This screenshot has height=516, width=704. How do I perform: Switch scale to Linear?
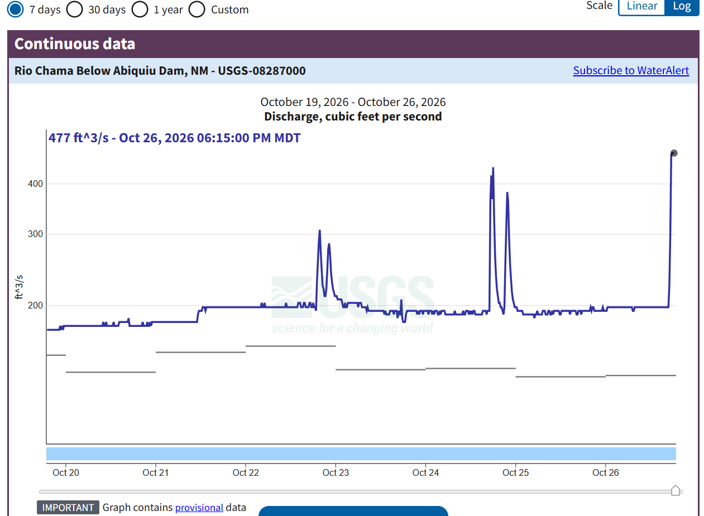click(641, 6)
